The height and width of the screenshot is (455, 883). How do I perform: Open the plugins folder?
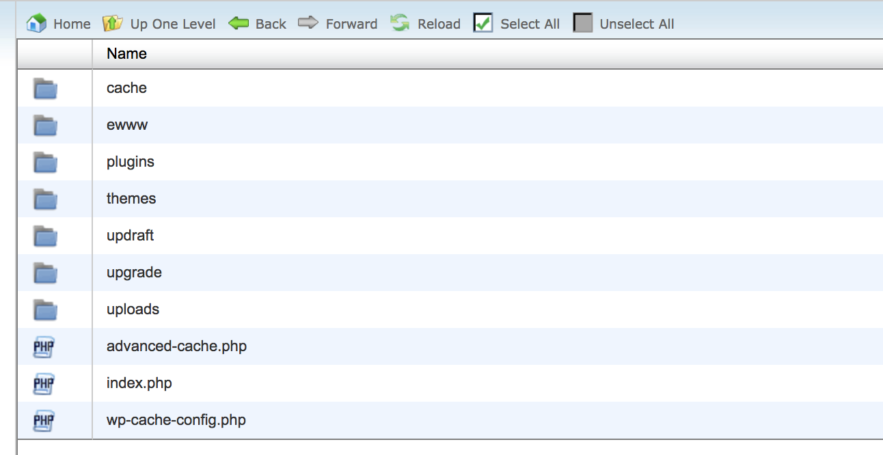coord(131,162)
